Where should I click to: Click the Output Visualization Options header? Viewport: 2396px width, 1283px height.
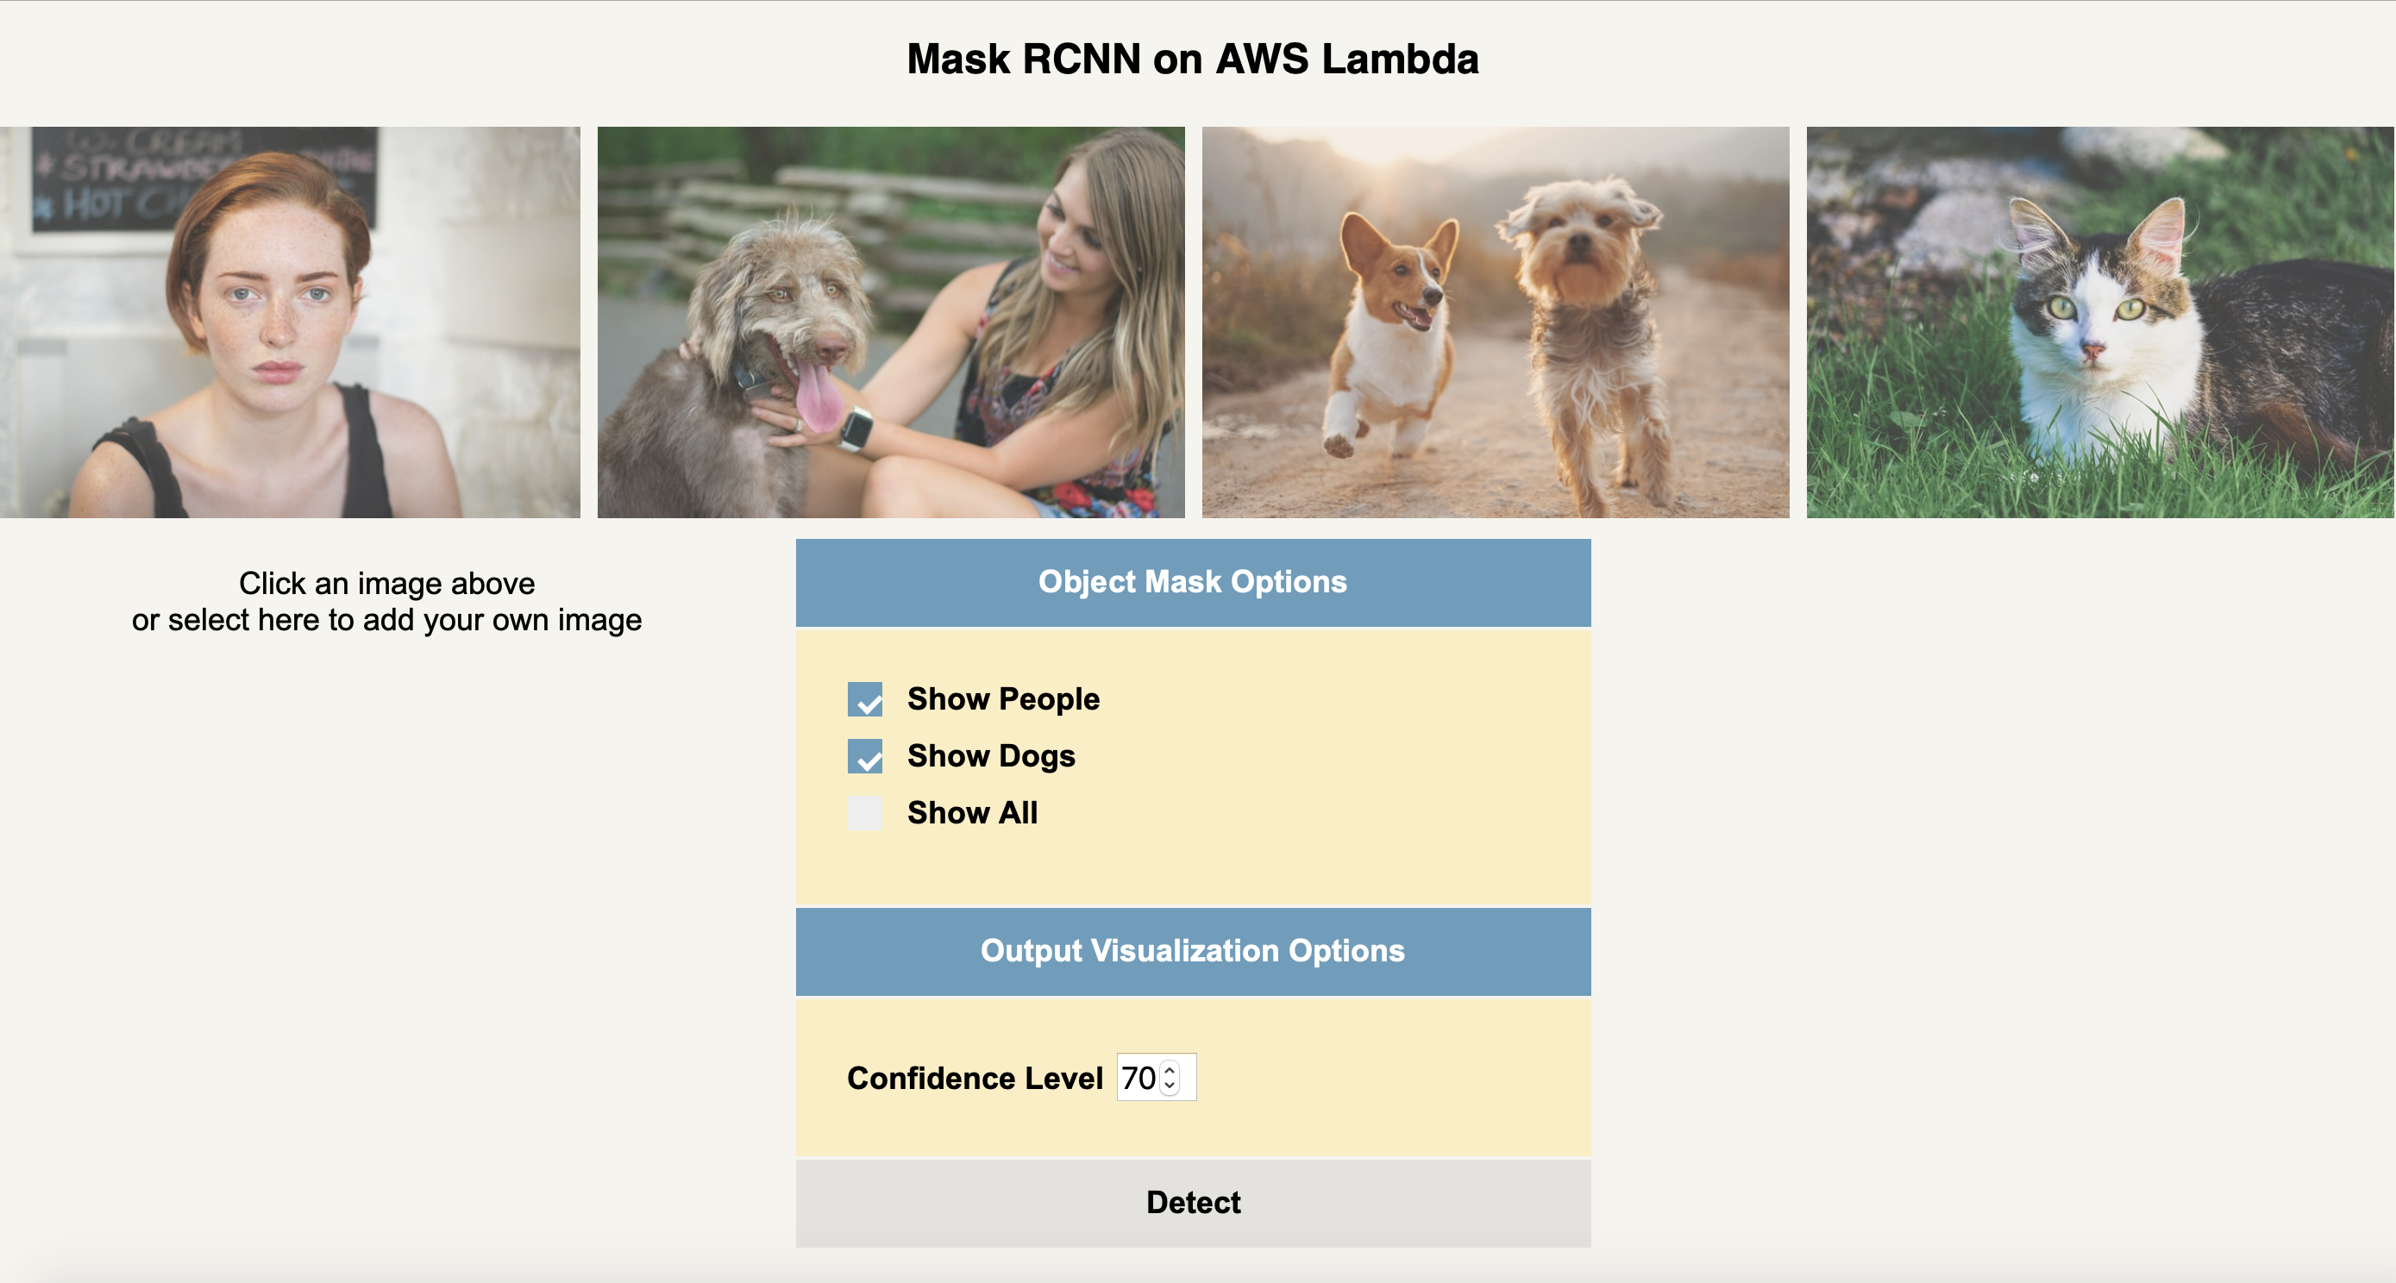1194,951
